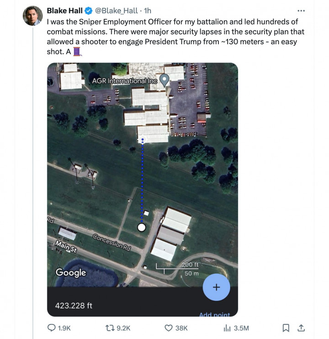This screenshot has height=339, width=329.
Task: Click the Google logo on the map
Action: click(71, 272)
